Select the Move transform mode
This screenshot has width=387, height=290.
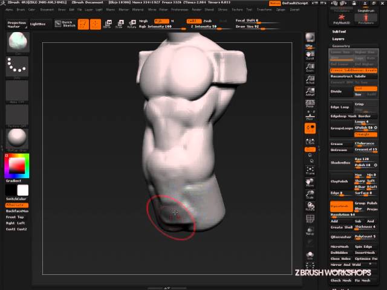(108, 24)
